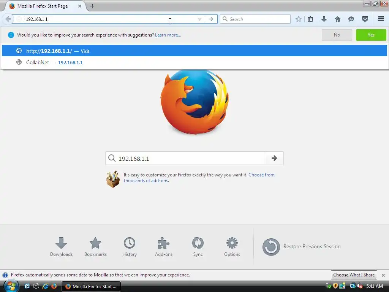Accept search suggestions with Yes
389x292 pixels.
pyautogui.click(x=371, y=35)
